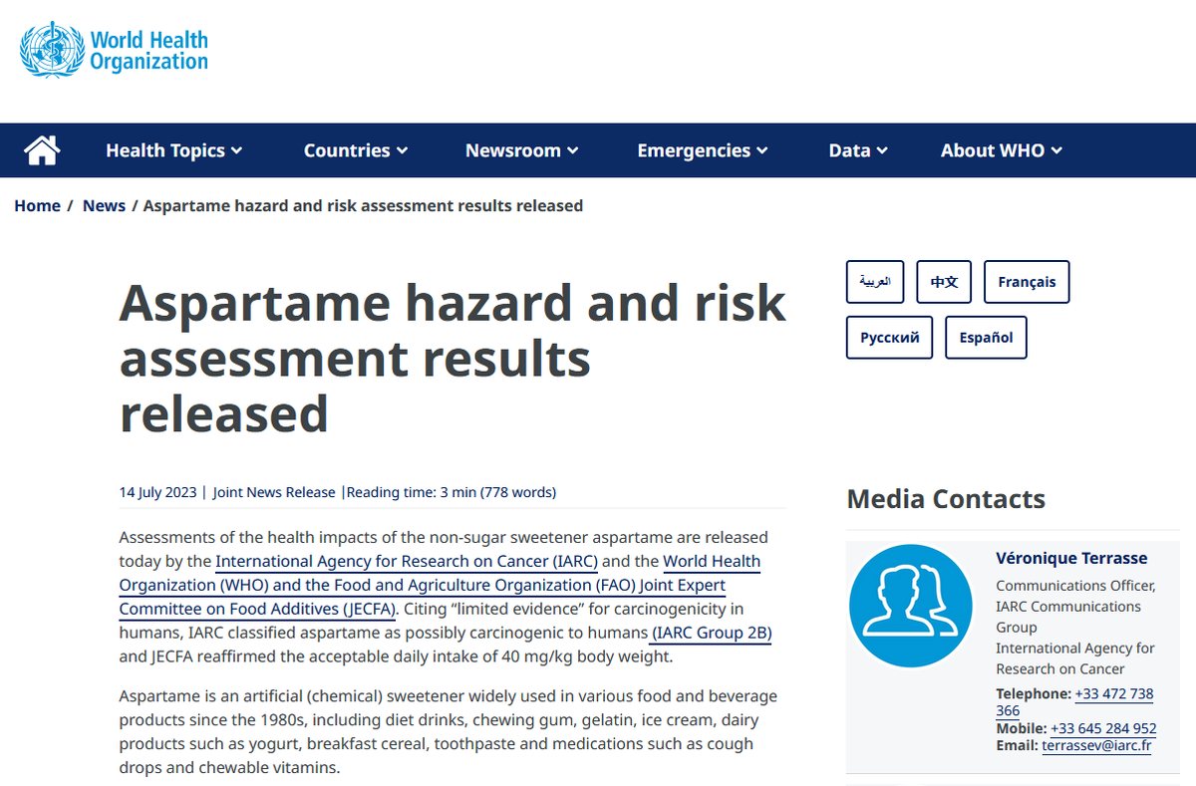Click the Joint News Release label
Image resolution: width=1196 pixels, height=786 pixels.
point(274,492)
